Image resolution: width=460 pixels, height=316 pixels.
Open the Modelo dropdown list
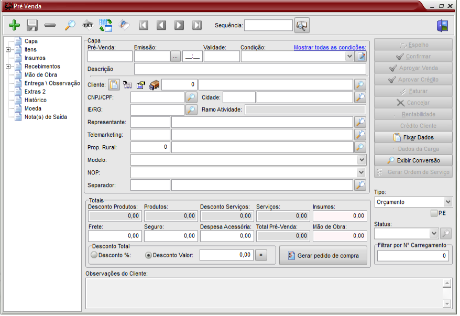(361, 160)
